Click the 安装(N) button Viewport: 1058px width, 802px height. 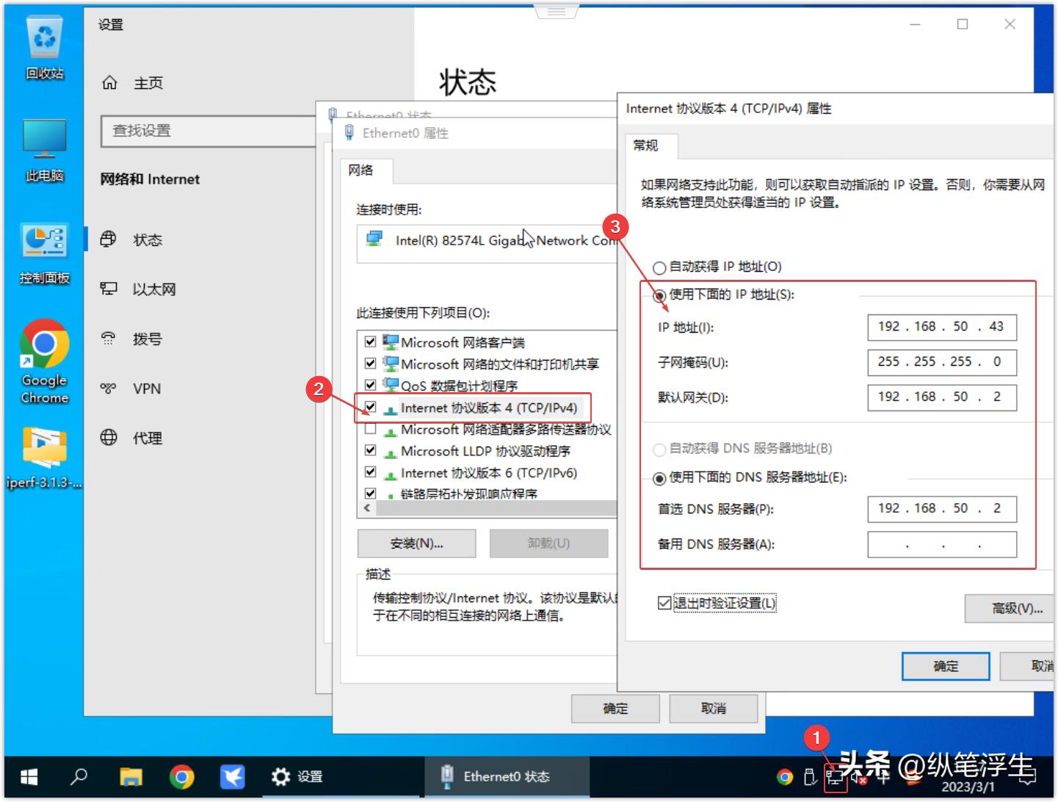(x=416, y=543)
